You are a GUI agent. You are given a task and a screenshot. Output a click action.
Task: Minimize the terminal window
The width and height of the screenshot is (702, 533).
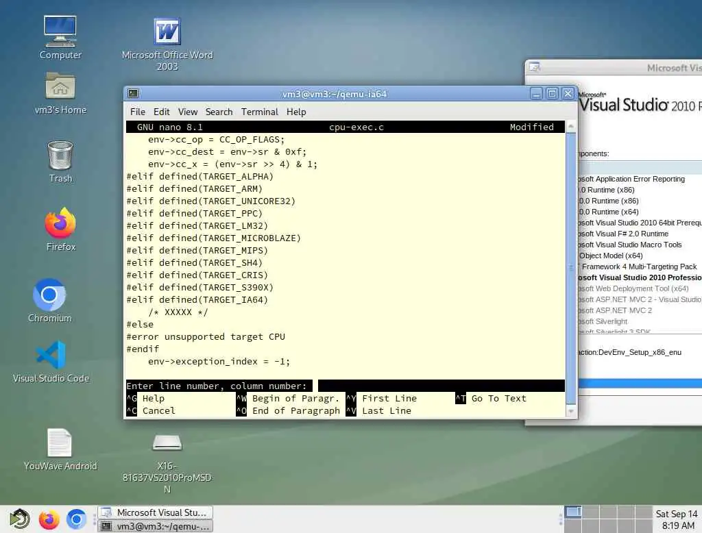pos(536,94)
